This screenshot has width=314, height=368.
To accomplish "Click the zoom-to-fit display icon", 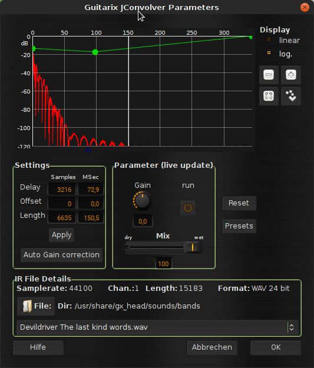I will pos(269,96).
